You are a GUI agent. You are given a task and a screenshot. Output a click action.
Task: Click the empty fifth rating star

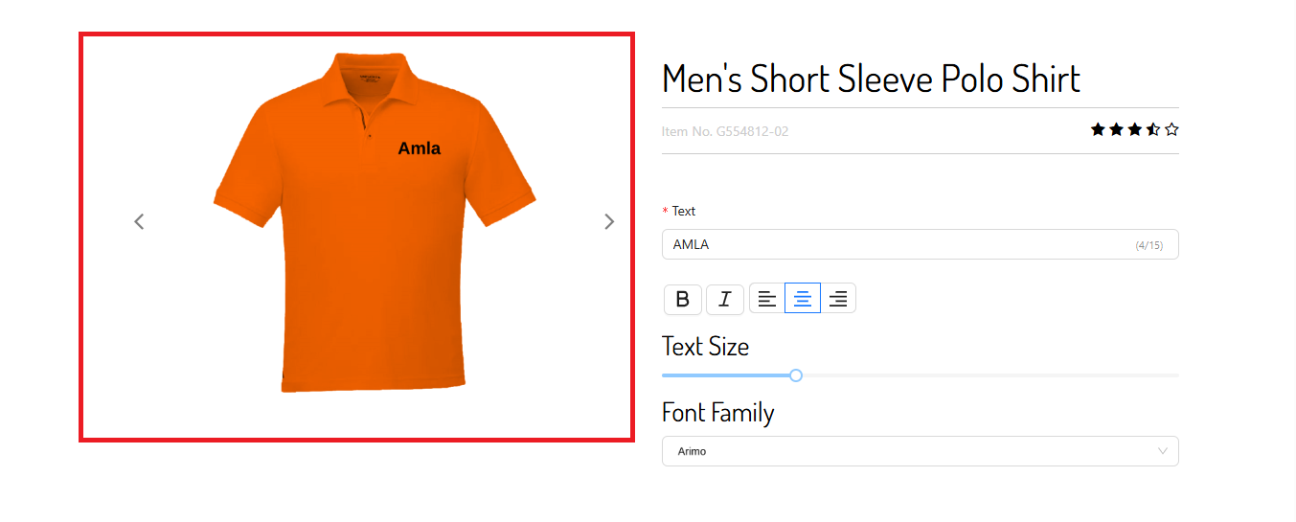1171,129
